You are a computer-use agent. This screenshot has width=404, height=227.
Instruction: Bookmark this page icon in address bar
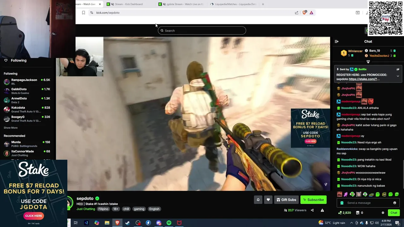[x=83, y=13]
